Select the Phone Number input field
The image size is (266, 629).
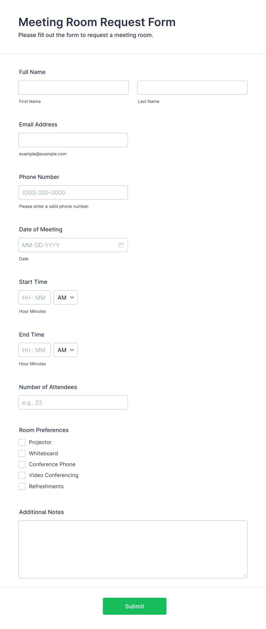pos(73,192)
